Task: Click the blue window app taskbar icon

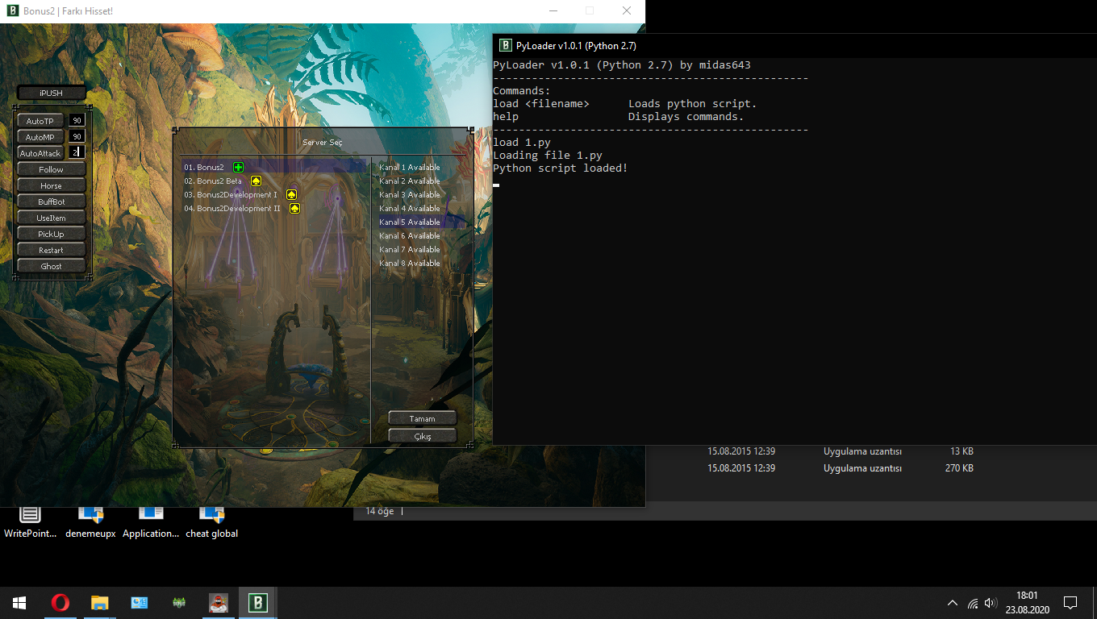Action: 139,603
